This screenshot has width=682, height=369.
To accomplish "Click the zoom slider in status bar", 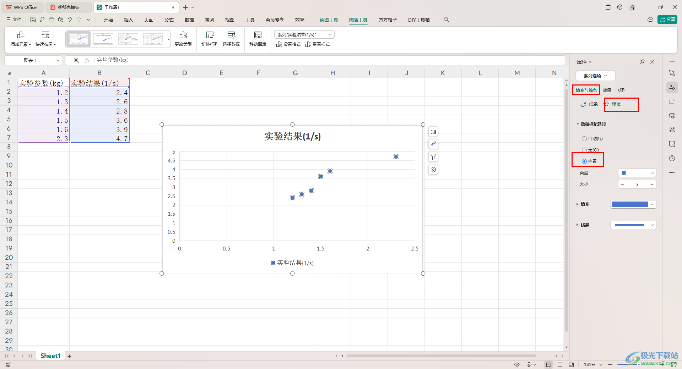I will coord(638,365).
